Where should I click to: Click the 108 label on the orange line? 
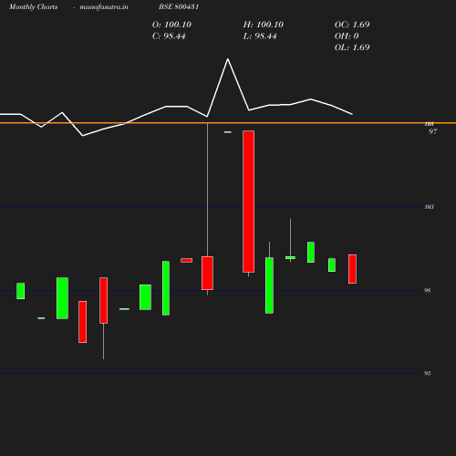429,124
